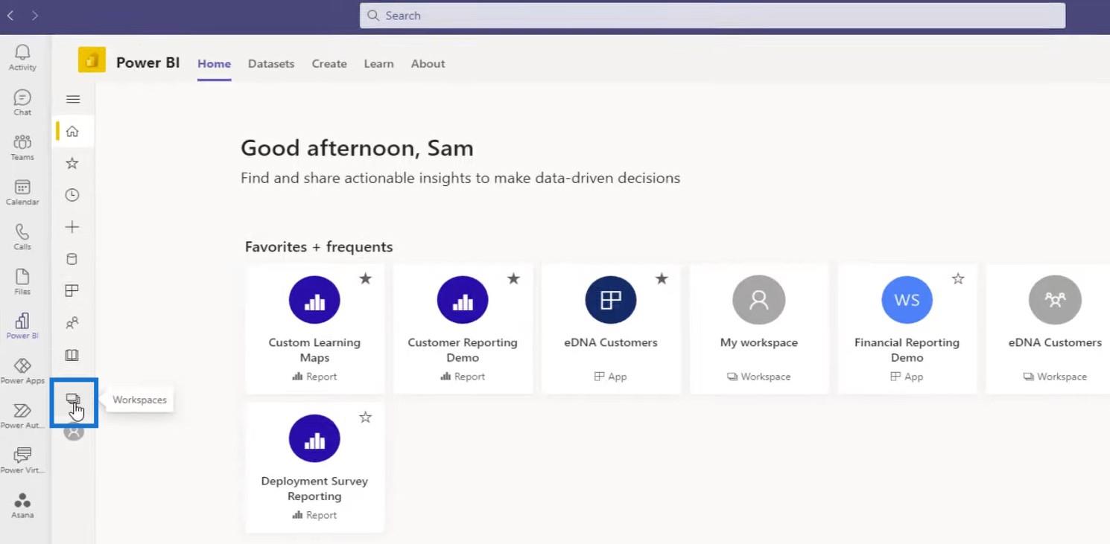Select Power BI app in Teams sidebar

(22, 326)
